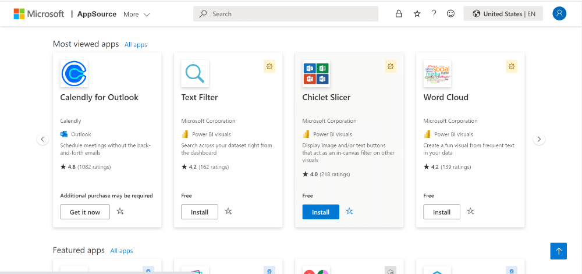Save Chiclet Slicer to favorites

(349, 211)
